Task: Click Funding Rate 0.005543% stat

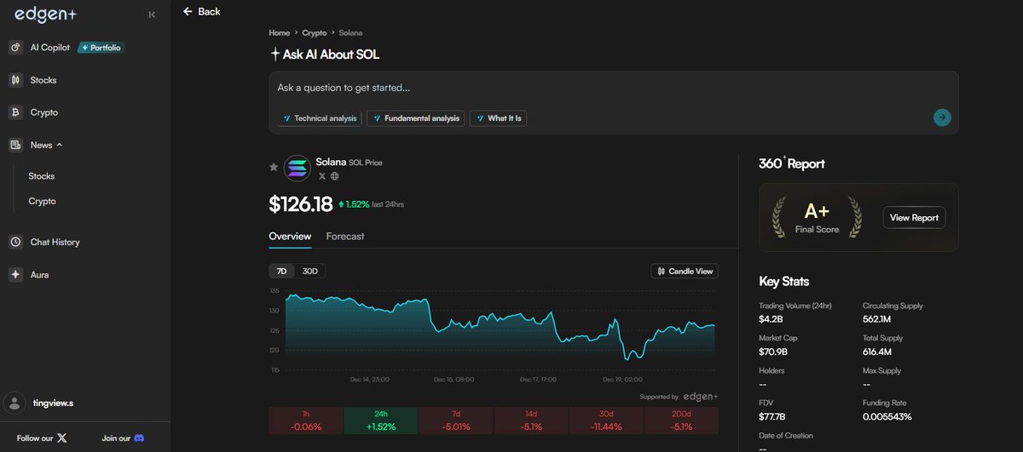Action: (x=887, y=410)
